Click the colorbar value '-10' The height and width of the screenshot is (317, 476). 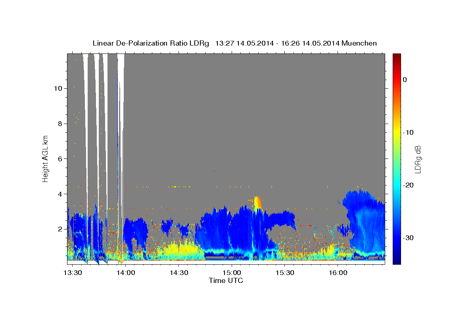tap(409, 132)
